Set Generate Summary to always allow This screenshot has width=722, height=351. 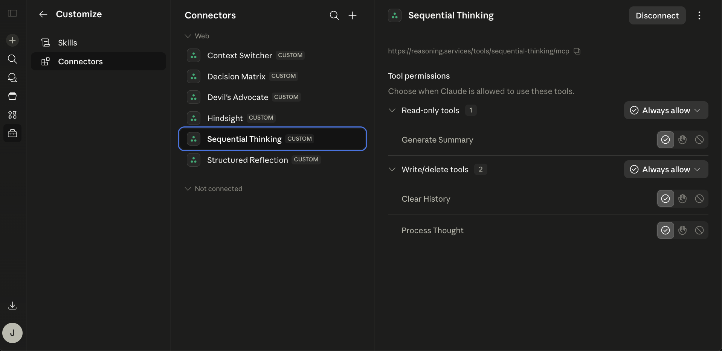point(666,140)
